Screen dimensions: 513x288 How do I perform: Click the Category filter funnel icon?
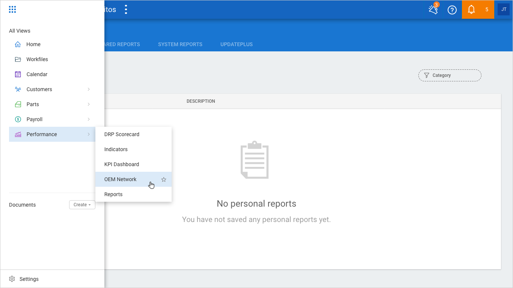[x=427, y=75]
